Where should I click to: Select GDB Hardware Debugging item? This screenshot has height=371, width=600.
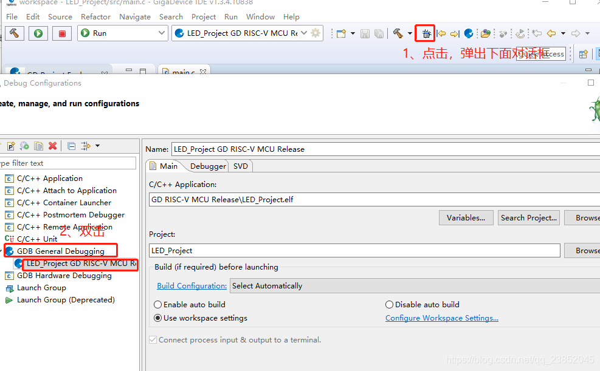[x=64, y=276]
